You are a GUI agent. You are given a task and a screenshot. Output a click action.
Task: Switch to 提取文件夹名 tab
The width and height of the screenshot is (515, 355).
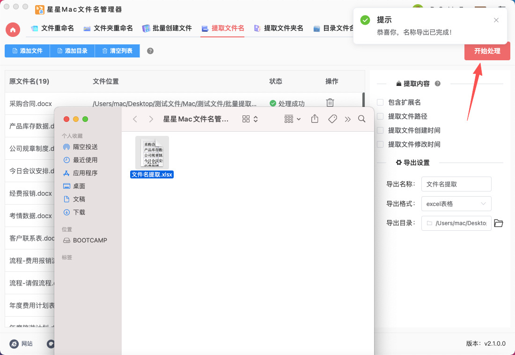279,28
